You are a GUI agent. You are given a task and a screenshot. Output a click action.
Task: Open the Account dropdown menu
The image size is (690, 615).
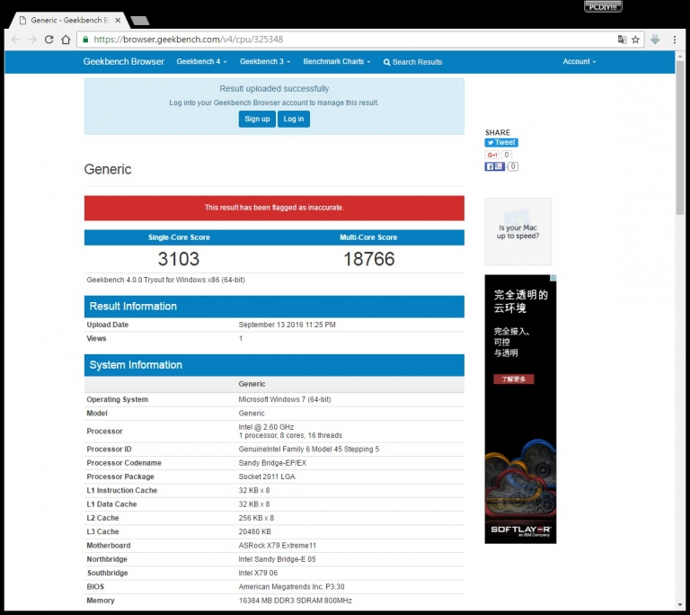[579, 62]
